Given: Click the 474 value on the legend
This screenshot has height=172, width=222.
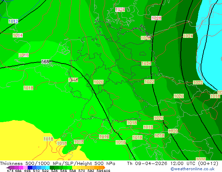Looking at the screenshot, I should (10, 171).
